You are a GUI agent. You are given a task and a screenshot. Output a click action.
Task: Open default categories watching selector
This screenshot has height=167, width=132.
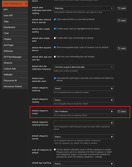(84, 89)
